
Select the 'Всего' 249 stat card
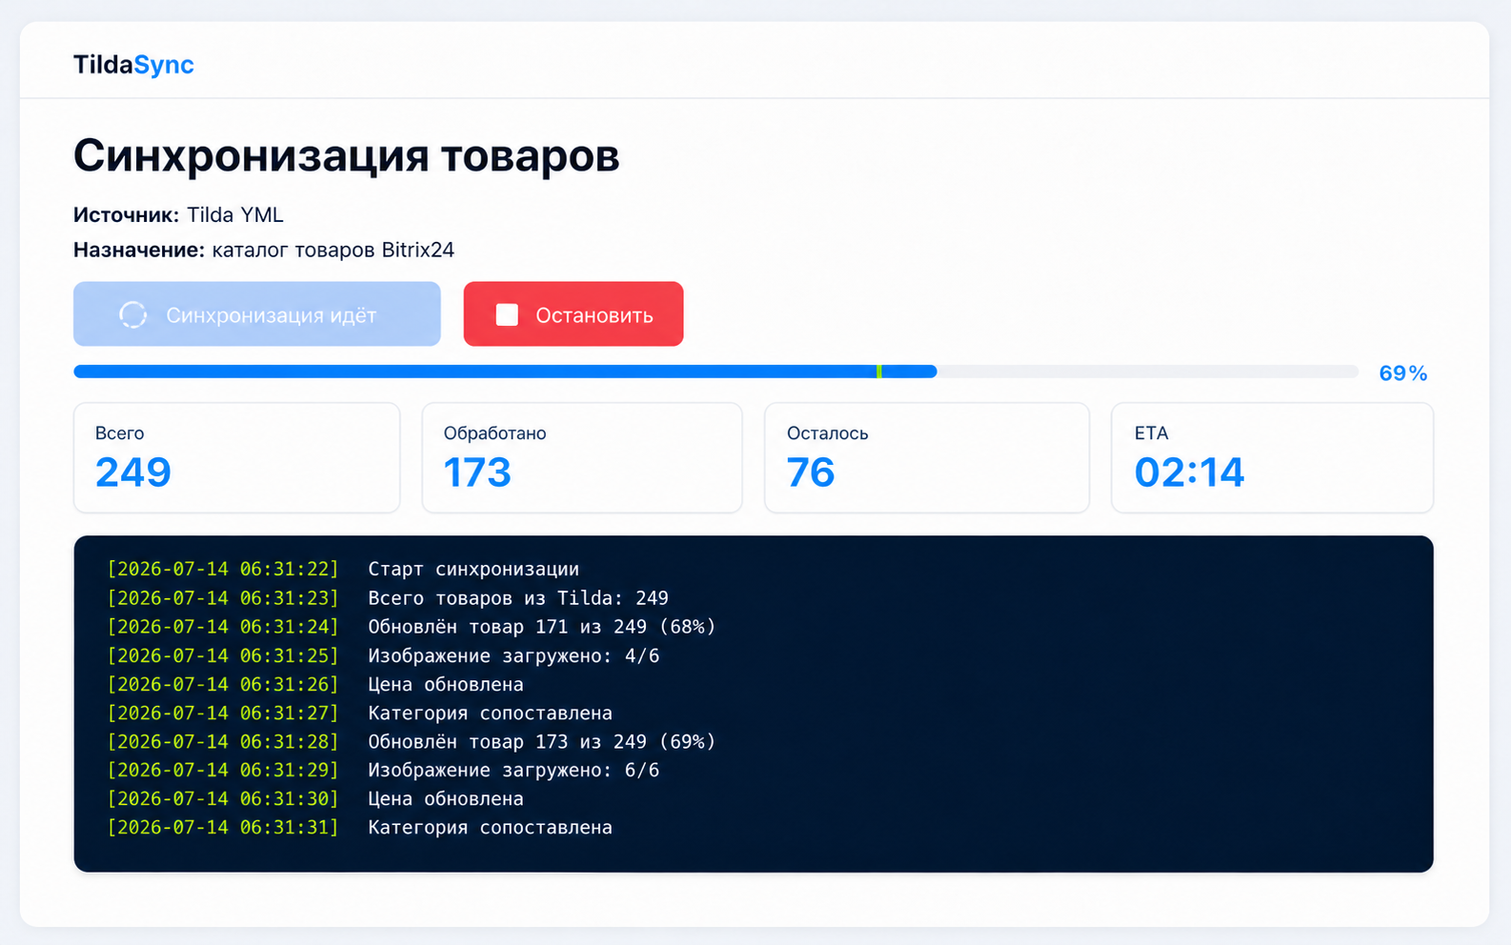[237, 457]
